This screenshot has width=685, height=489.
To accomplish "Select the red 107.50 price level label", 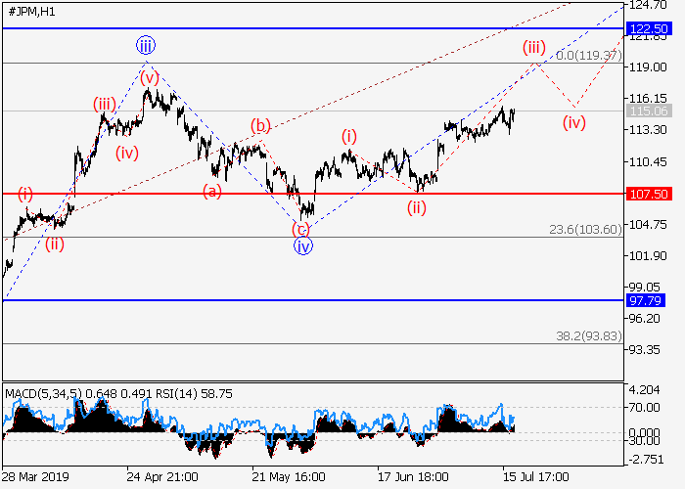I will click(648, 194).
